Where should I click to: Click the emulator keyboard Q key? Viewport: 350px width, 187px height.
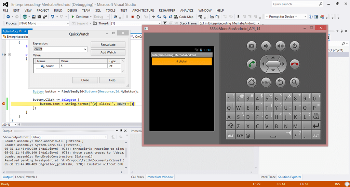point(231,107)
